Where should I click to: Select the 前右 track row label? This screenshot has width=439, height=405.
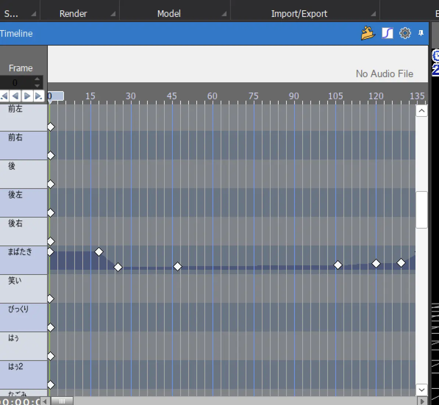coord(24,146)
